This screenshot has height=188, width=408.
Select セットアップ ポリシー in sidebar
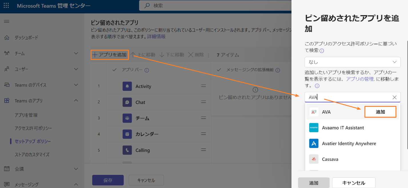[x=33, y=141]
